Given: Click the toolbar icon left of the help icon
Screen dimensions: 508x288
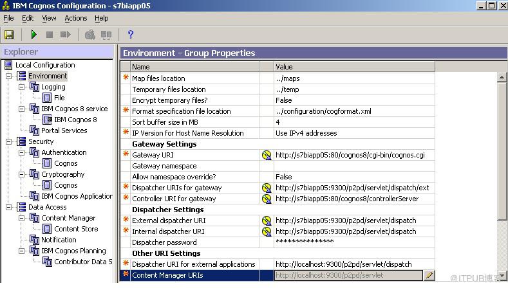Looking at the screenshot, I should pos(106,35).
